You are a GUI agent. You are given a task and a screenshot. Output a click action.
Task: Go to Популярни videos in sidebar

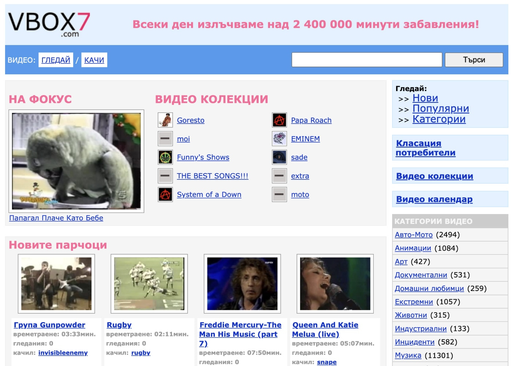[x=441, y=109]
